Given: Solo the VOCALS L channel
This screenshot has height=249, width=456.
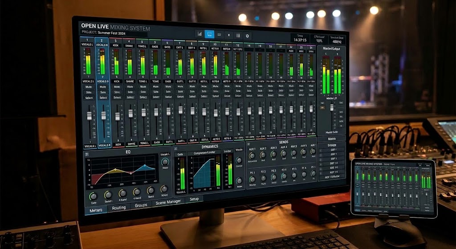Looking at the screenshot, I should [89, 92].
